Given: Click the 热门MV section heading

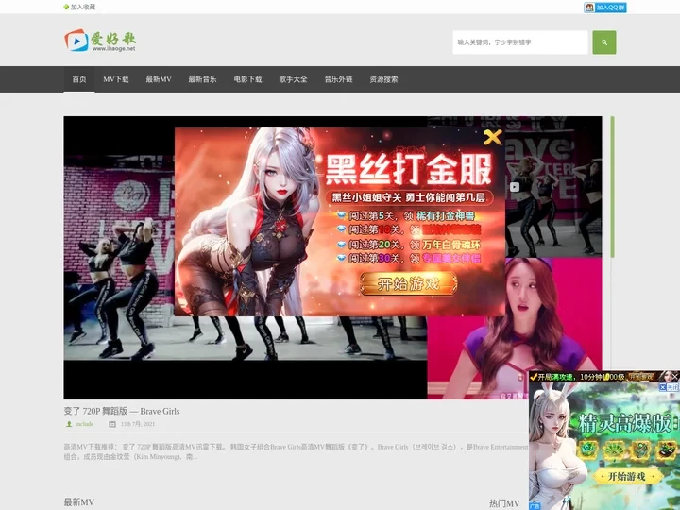Looking at the screenshot, I should tap(504, 503).
